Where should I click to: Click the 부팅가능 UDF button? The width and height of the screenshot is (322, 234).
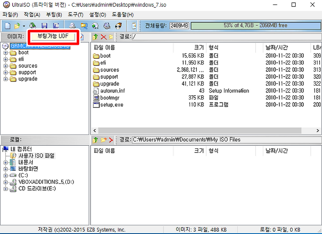tap(53, 36)
